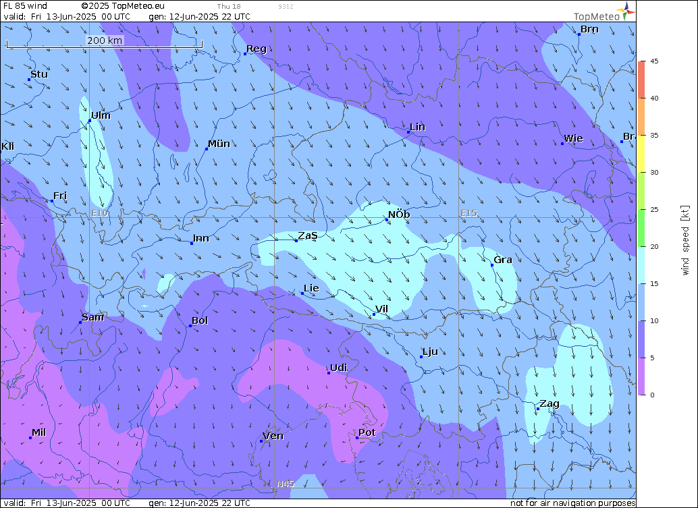Pick the magenta 0-5 kt legend swatch
Screen dimensions: 698x508
(x=641, y=376)
